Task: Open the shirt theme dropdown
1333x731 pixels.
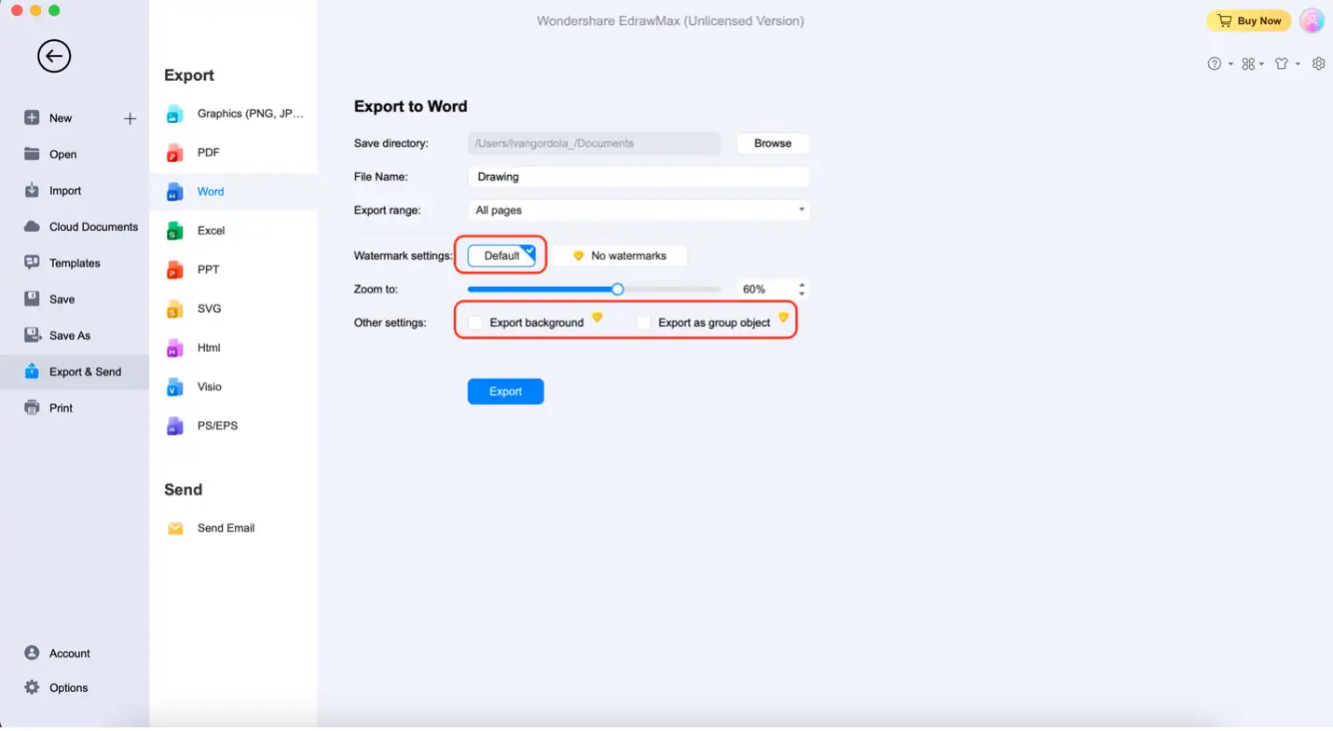Action: point(1285,64)
